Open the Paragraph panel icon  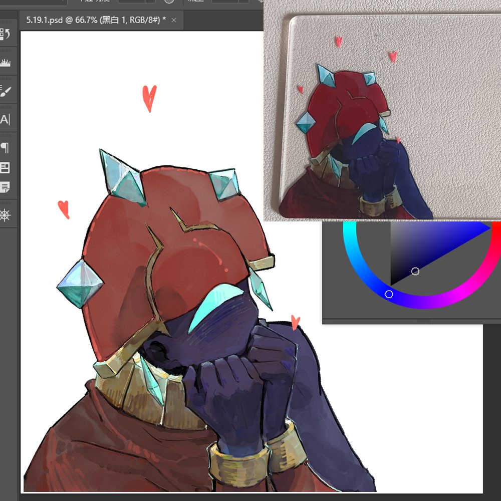tap(5, 148)
